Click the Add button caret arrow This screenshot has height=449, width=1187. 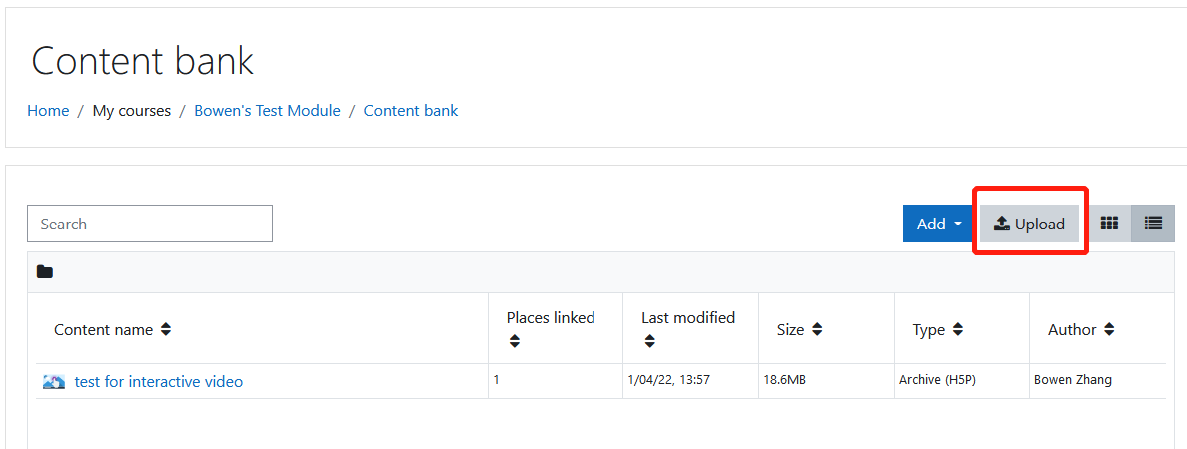pyautogui.click(x=957, y=224)
